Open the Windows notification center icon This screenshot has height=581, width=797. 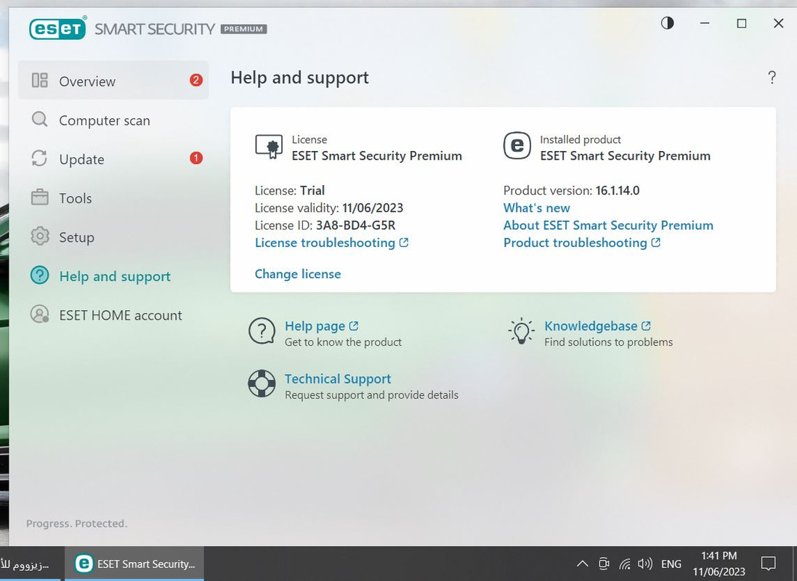pyautogui.click(x=768, y=564)
